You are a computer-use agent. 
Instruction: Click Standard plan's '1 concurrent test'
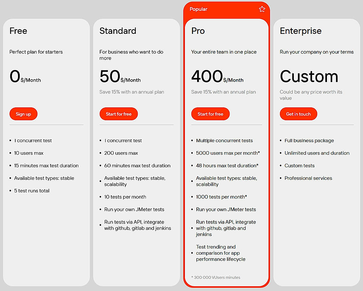click(123, 141)
